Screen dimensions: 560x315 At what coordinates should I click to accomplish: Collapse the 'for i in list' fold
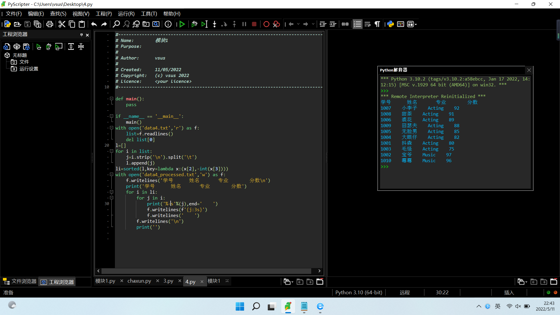(x=111, y=151)
